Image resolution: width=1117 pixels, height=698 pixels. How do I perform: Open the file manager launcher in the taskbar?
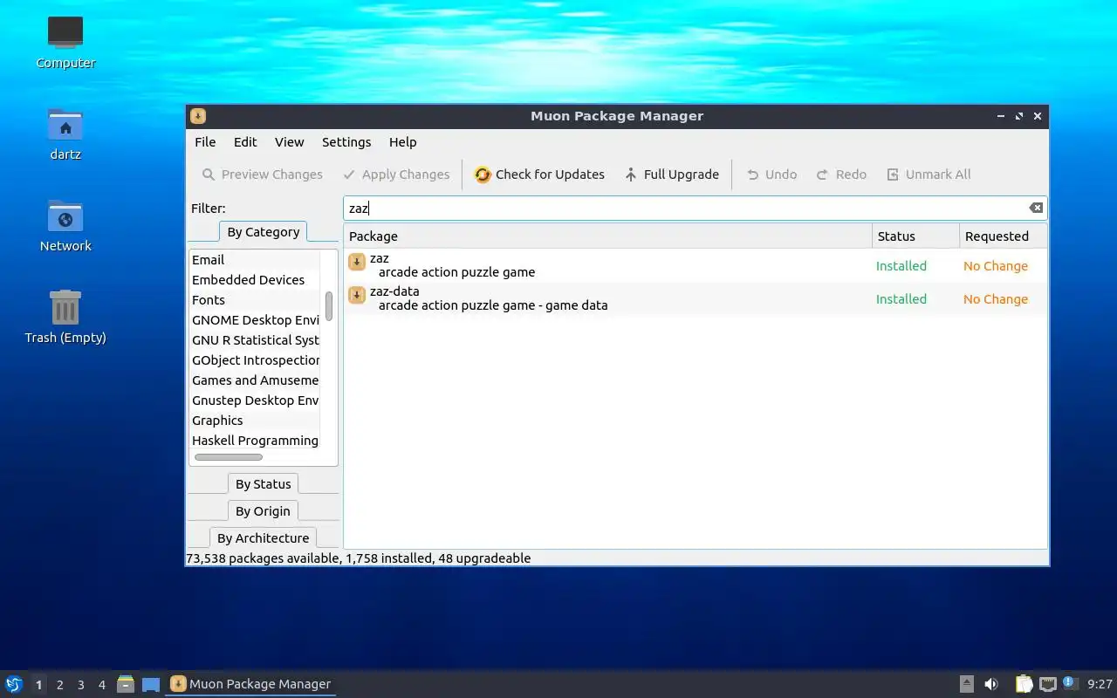tap(126, 684)
